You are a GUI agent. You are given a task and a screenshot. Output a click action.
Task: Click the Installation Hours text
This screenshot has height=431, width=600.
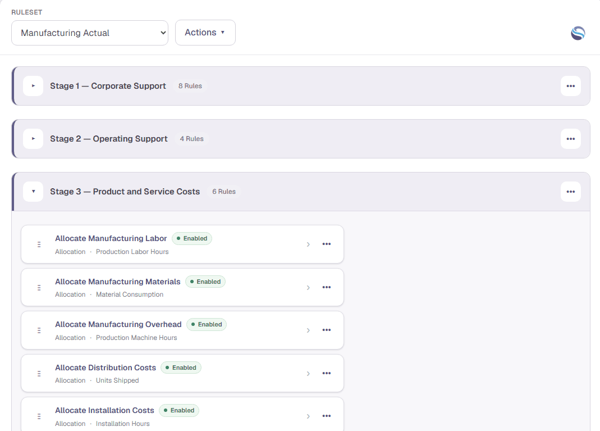click(x=123, y=424)
